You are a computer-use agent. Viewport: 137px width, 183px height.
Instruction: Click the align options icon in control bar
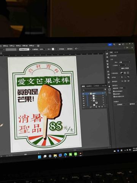(x=76, y=49)
